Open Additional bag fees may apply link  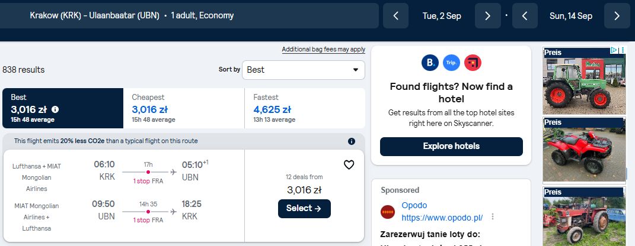click(x=324, y=50)
